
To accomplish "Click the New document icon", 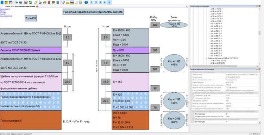I will tap(2, 2).
